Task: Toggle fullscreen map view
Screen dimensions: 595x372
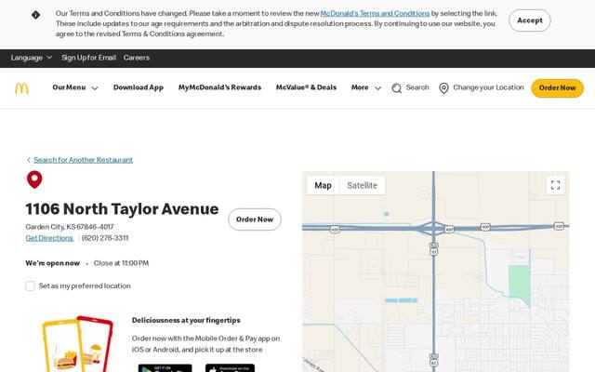Action: [556, 185]
